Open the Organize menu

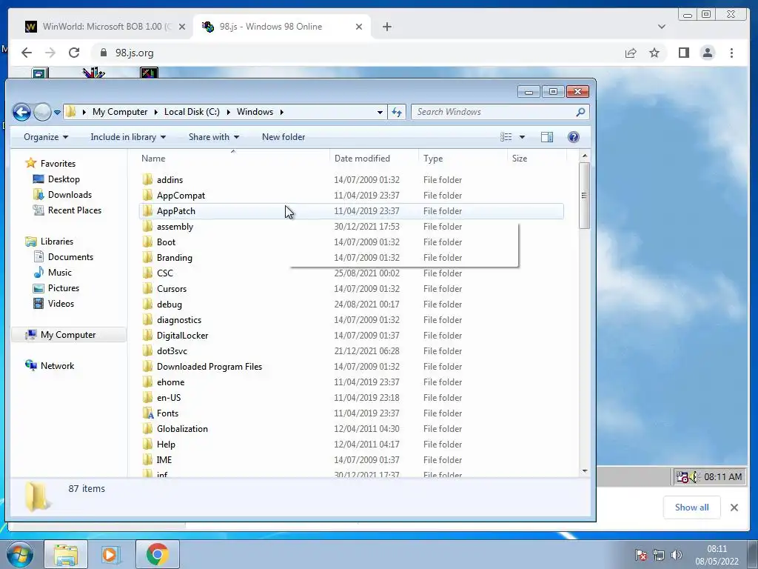(46, 137)
